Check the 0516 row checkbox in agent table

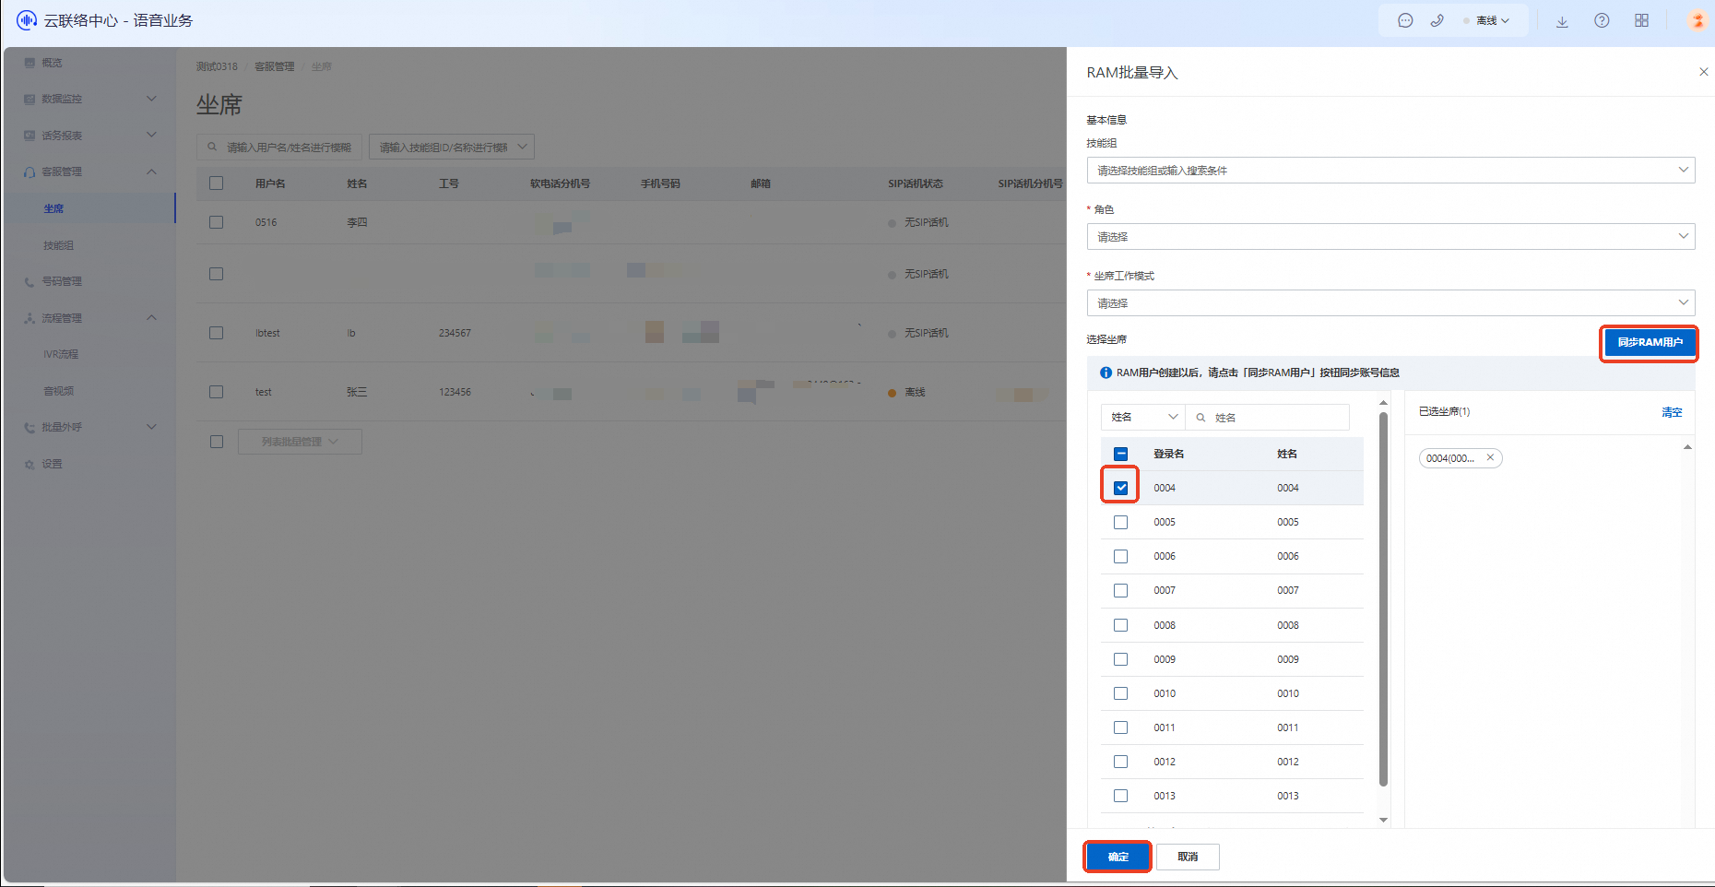(x=216, y=222)
